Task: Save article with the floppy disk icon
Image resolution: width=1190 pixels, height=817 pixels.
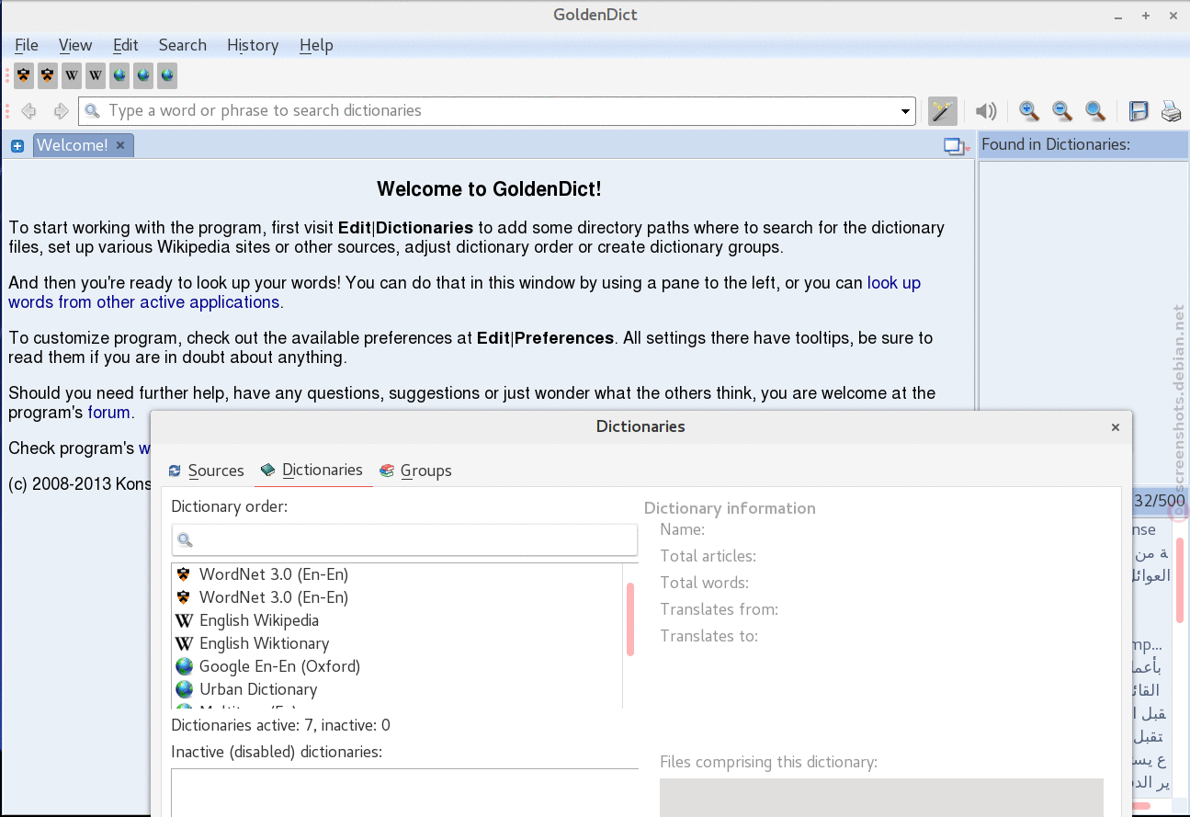Action: (x=1139, y=111)
